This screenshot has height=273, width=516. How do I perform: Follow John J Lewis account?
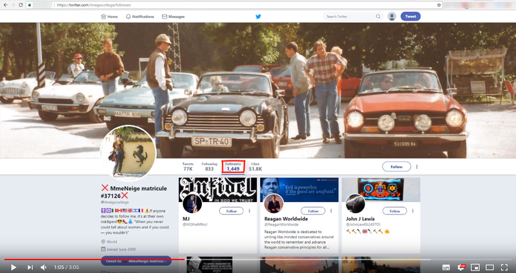tap(395, 211)
